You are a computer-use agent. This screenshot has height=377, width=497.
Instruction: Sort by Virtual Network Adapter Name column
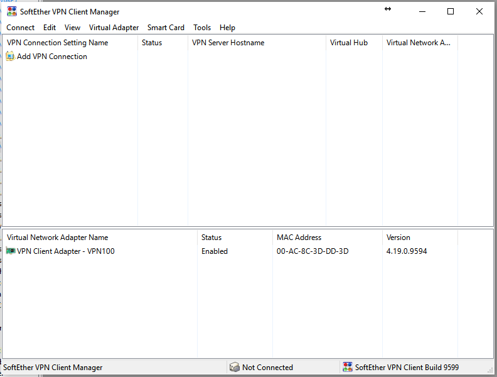click(x=100, y=238)
